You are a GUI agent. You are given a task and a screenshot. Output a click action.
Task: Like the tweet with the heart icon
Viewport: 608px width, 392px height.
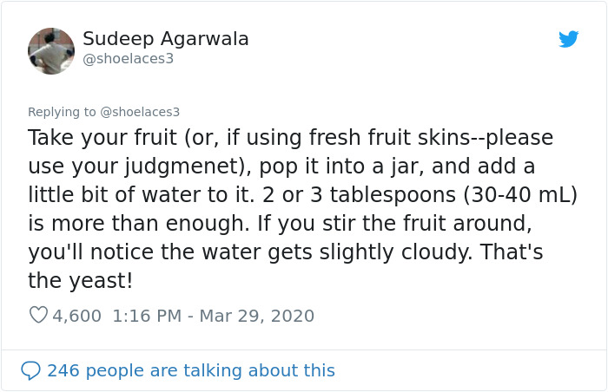coord(38,316)
